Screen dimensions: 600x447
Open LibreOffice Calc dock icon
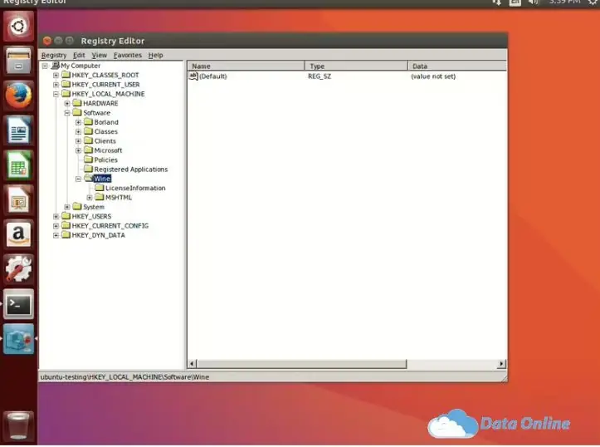[18, 165]
